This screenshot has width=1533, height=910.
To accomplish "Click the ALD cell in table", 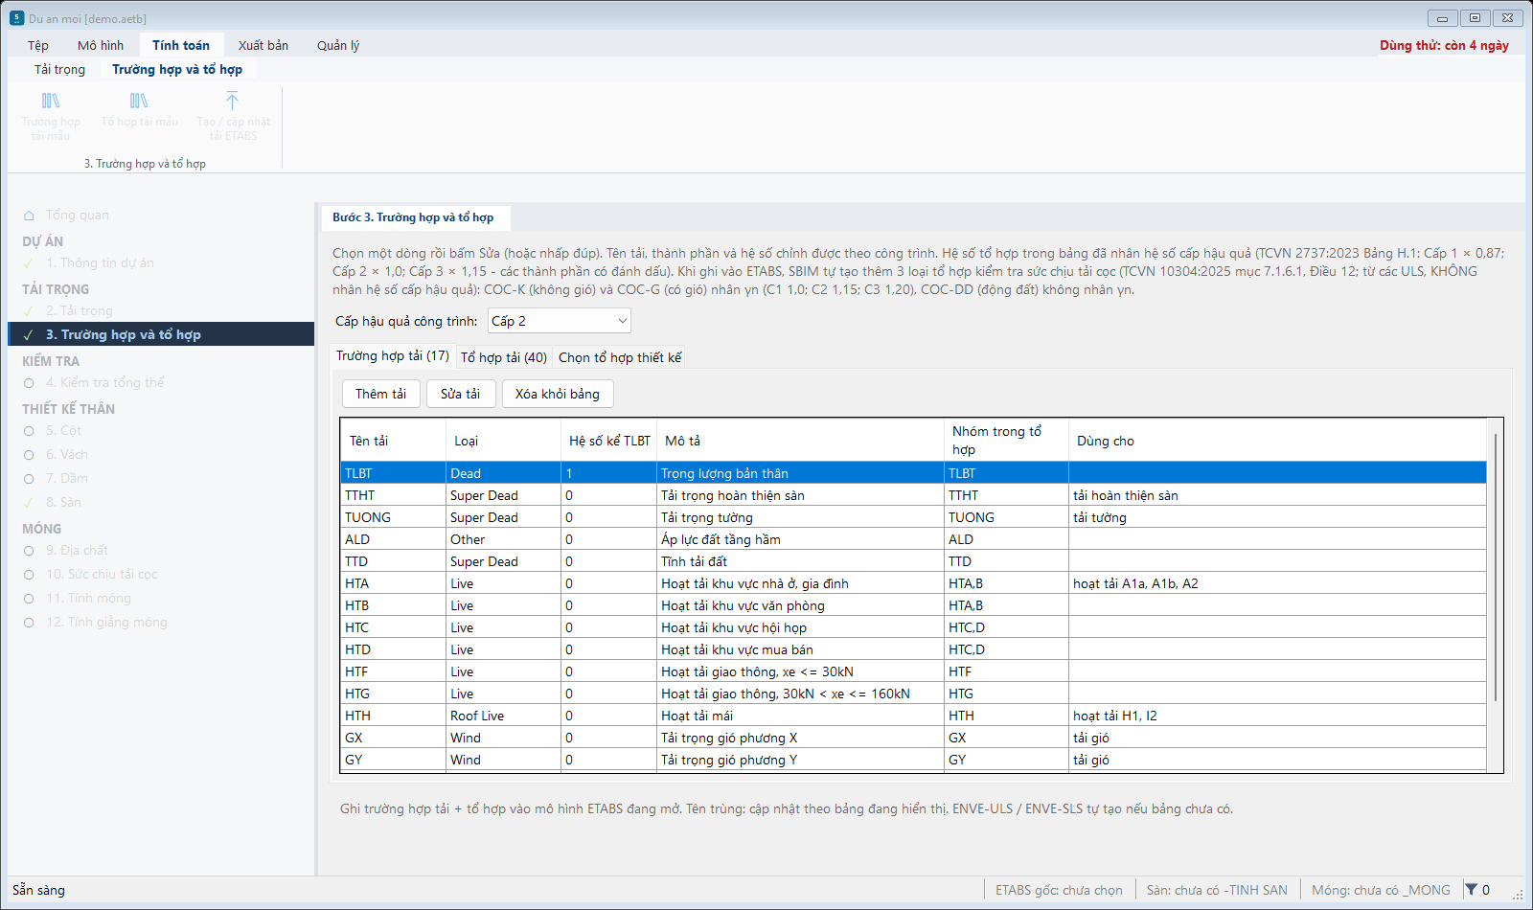I will click(393, 539).
